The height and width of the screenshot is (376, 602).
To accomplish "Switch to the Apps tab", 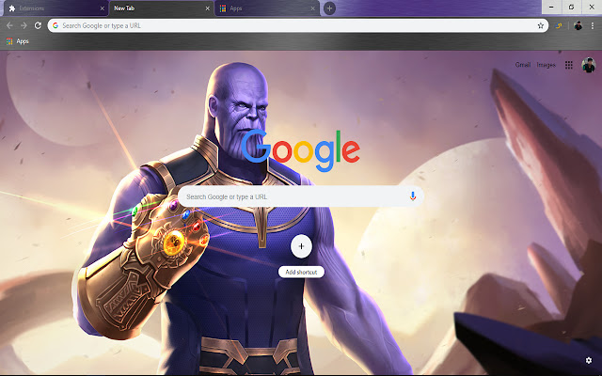I will [x=267, y=8].
